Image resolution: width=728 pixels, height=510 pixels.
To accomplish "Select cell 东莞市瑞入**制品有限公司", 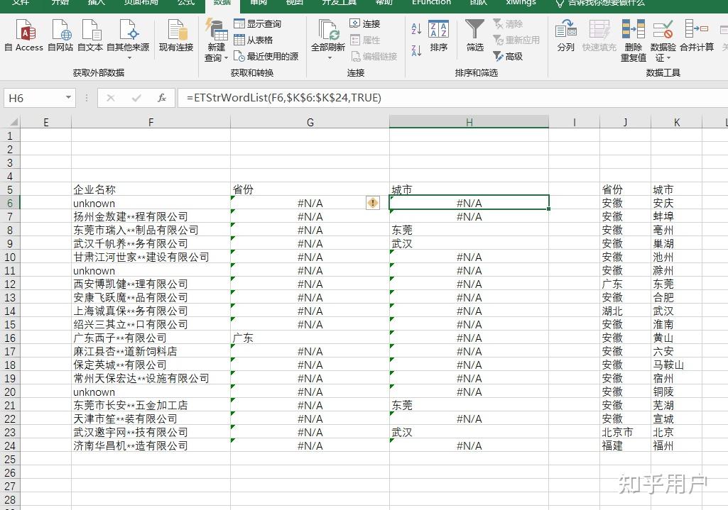I will coord(151,230).
